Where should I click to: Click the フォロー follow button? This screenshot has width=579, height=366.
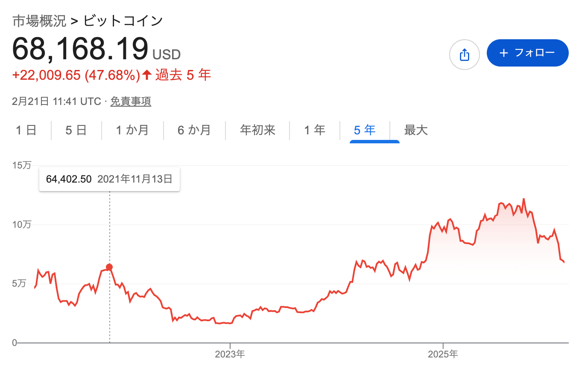[x=527, y=53]
